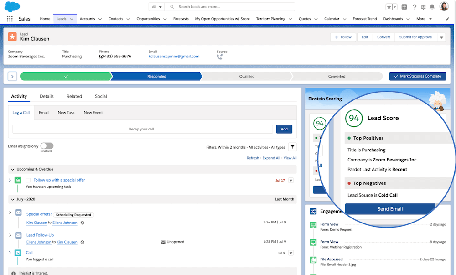Select the Email composer tab
Viewport: 456px width, 275px height.
44,113
